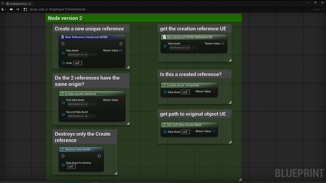Open Second Data Asset dropdown
The width and height of the screenshot is (326, 183).
tap(78, 116)
